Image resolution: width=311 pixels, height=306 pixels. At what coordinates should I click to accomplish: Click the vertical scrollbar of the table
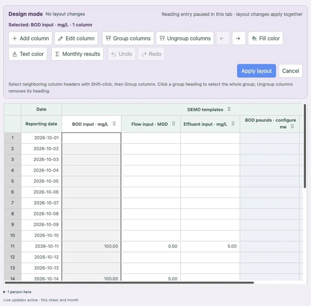(x=305, y=146)
